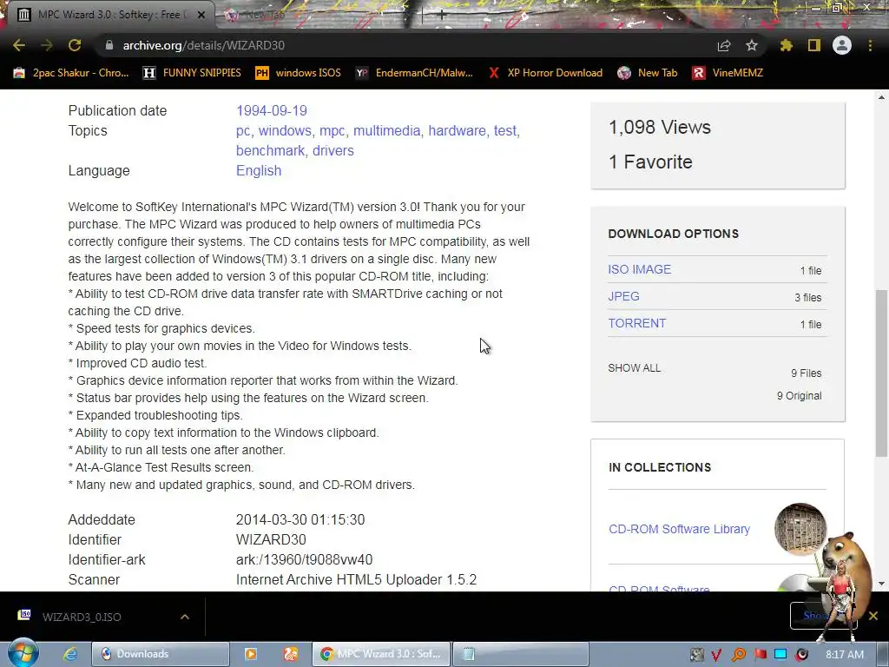The height and width of the screenshot is (667, 889).
Task: Download the ISO IMAGE file
Action: point(639,269)
